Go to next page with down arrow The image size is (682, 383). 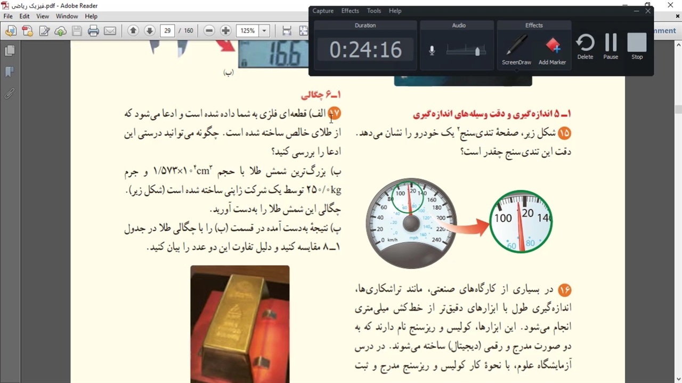point(150,31)
